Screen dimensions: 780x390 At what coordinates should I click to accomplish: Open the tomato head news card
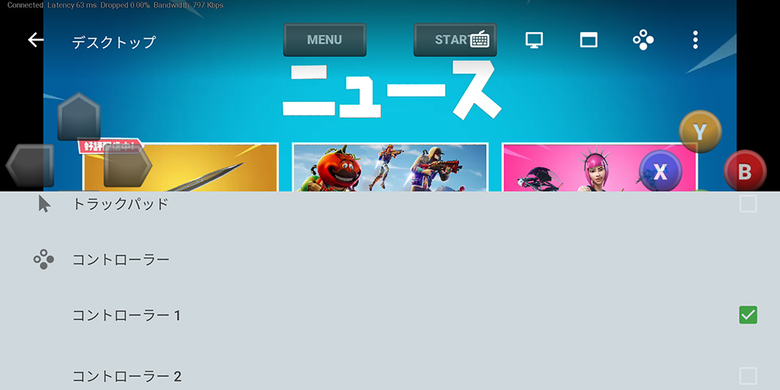390,168
